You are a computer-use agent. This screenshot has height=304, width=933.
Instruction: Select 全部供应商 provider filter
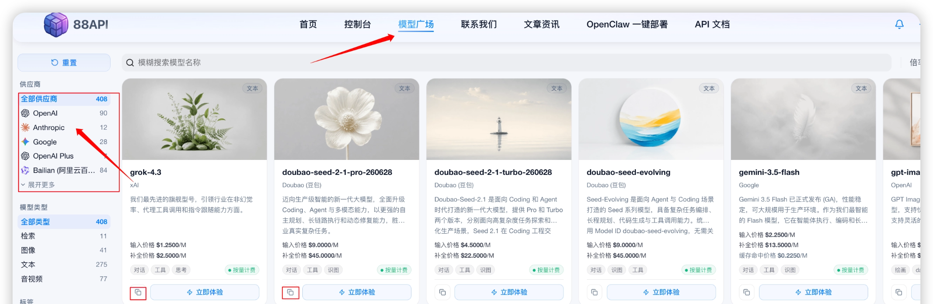[x=64, y=99]
